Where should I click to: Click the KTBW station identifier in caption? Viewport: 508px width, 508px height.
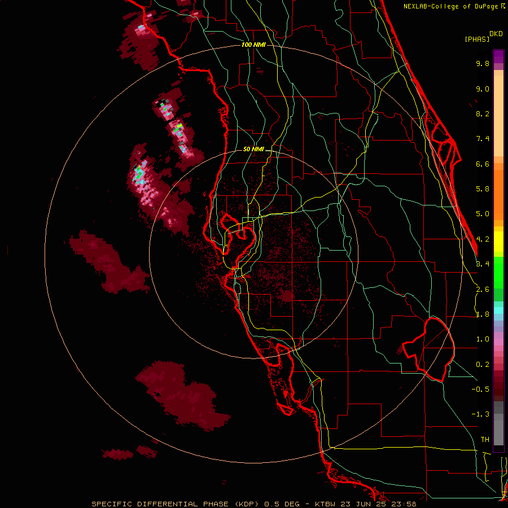tap(325, 504)
